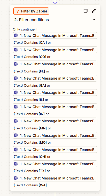This screenshot has height=196, width=106.
Task: Click Teams icon in GA condition field
Action: coord(16,78)
